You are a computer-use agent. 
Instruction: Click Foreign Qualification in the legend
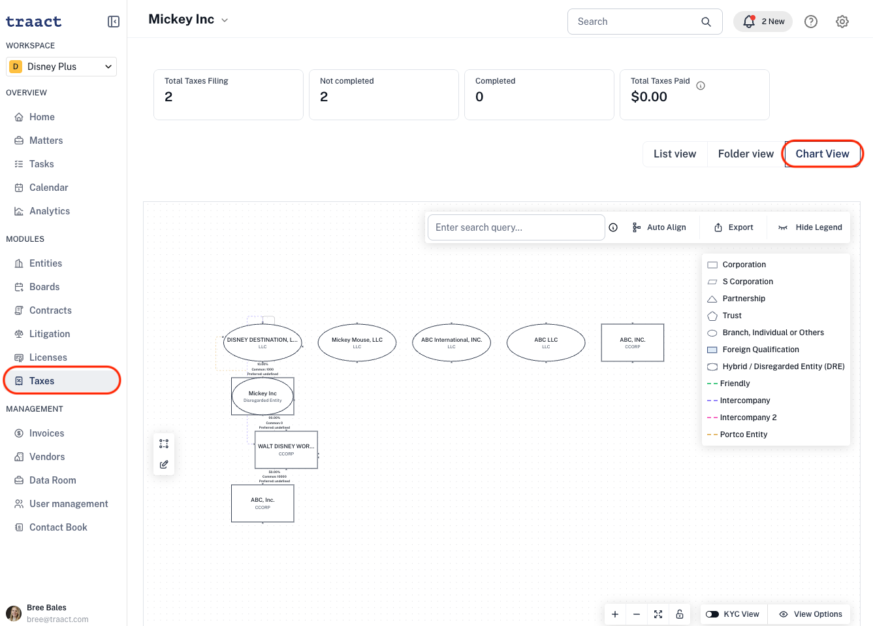(x=761, y=350)
